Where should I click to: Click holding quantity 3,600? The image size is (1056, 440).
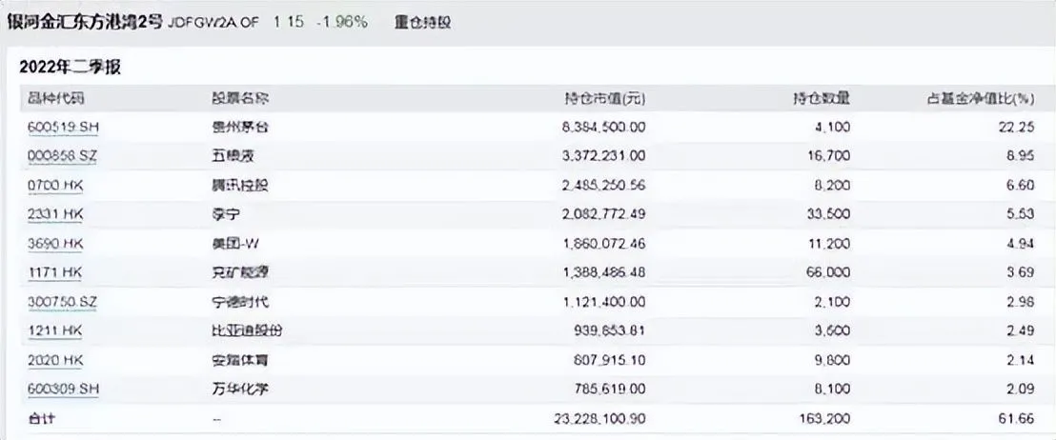point(834,331)
